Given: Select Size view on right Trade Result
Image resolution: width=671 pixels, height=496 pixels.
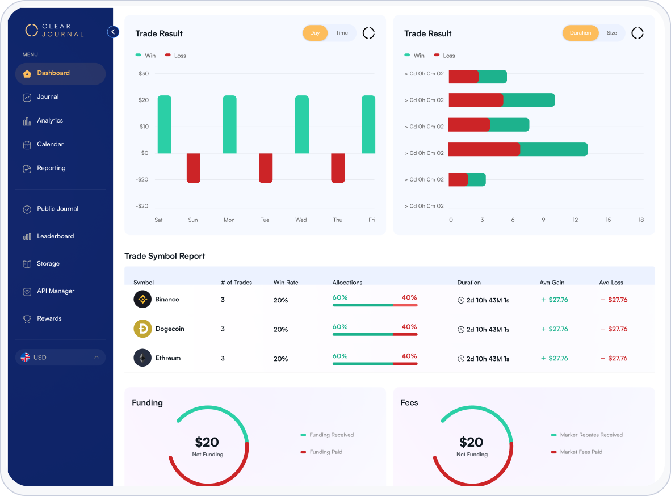Looking at the screenshot, I should click(x=611, y=33).
